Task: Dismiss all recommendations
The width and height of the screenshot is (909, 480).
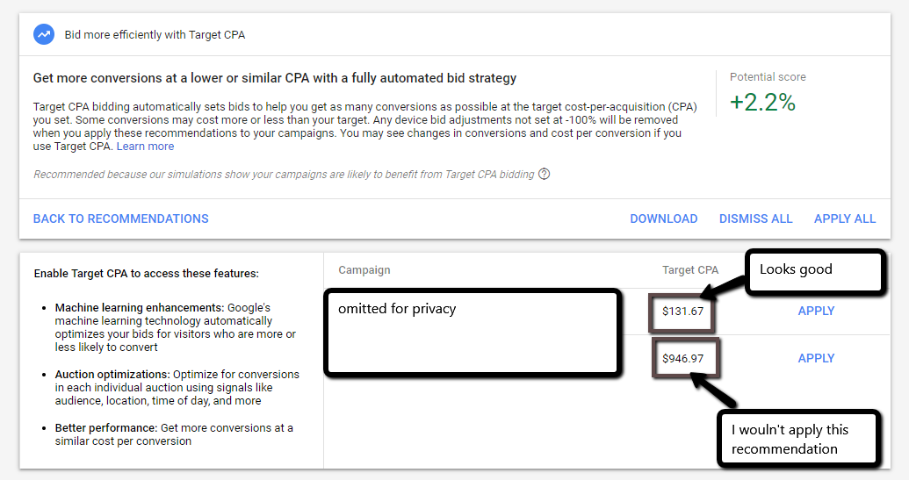Action: [x=756, y=219]
